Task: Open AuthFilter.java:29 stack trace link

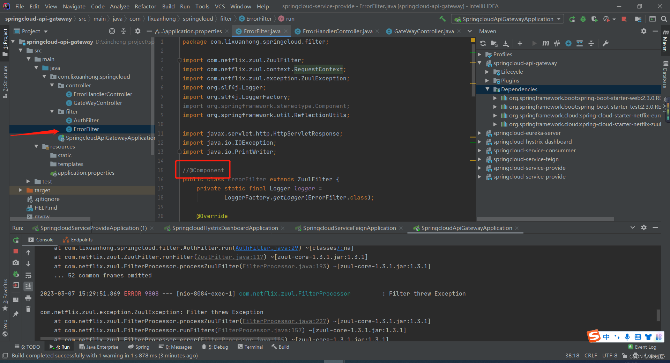Action: [x=267, y=248]
